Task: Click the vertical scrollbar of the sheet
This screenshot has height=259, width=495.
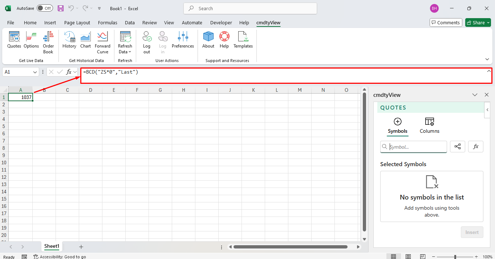Action: pyautogui.click(x=365, y=163)
